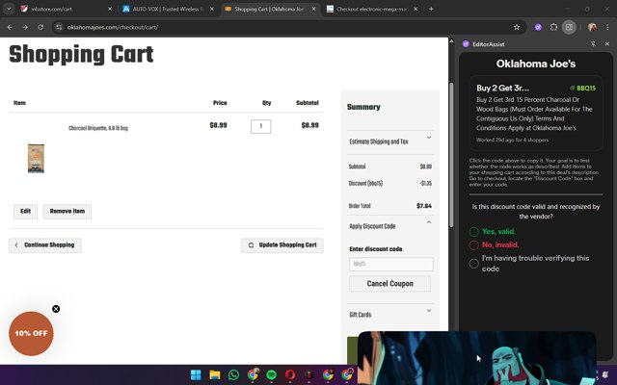The width and height of the screenshot is (617, 385).
Task: Select 'I'm having trouble verifying this code'
Action: coord(473,264)
